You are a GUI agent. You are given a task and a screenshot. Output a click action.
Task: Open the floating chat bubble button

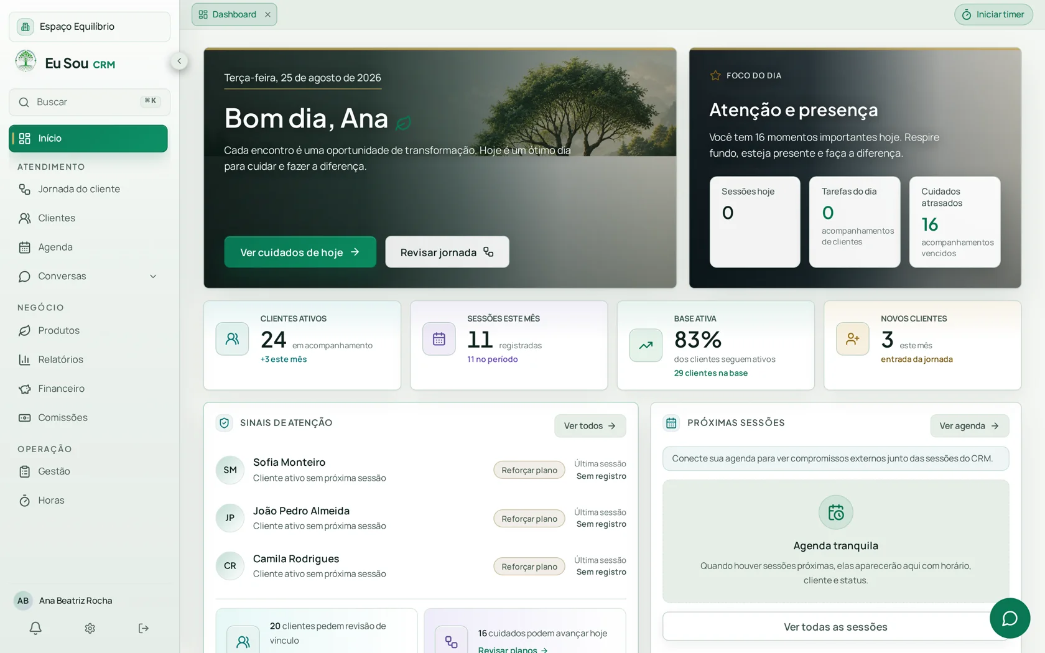coord(1010,618)
